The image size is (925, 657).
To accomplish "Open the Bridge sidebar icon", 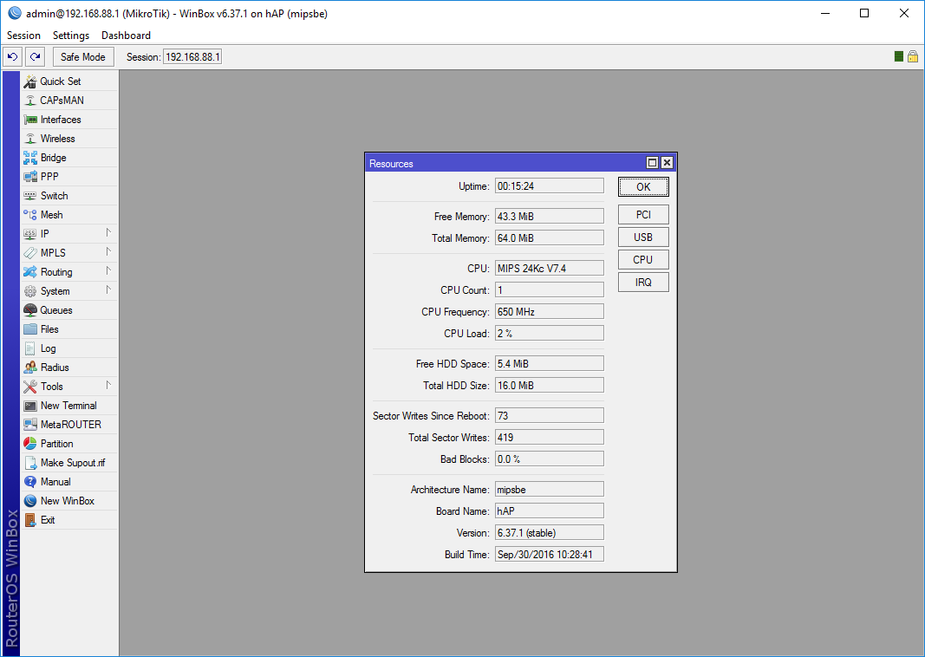I will pyautogui.click(x=30, y=158).
